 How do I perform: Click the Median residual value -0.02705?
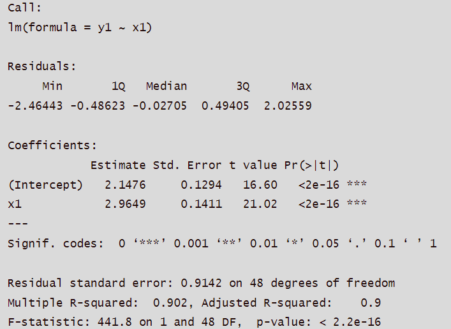159,106
